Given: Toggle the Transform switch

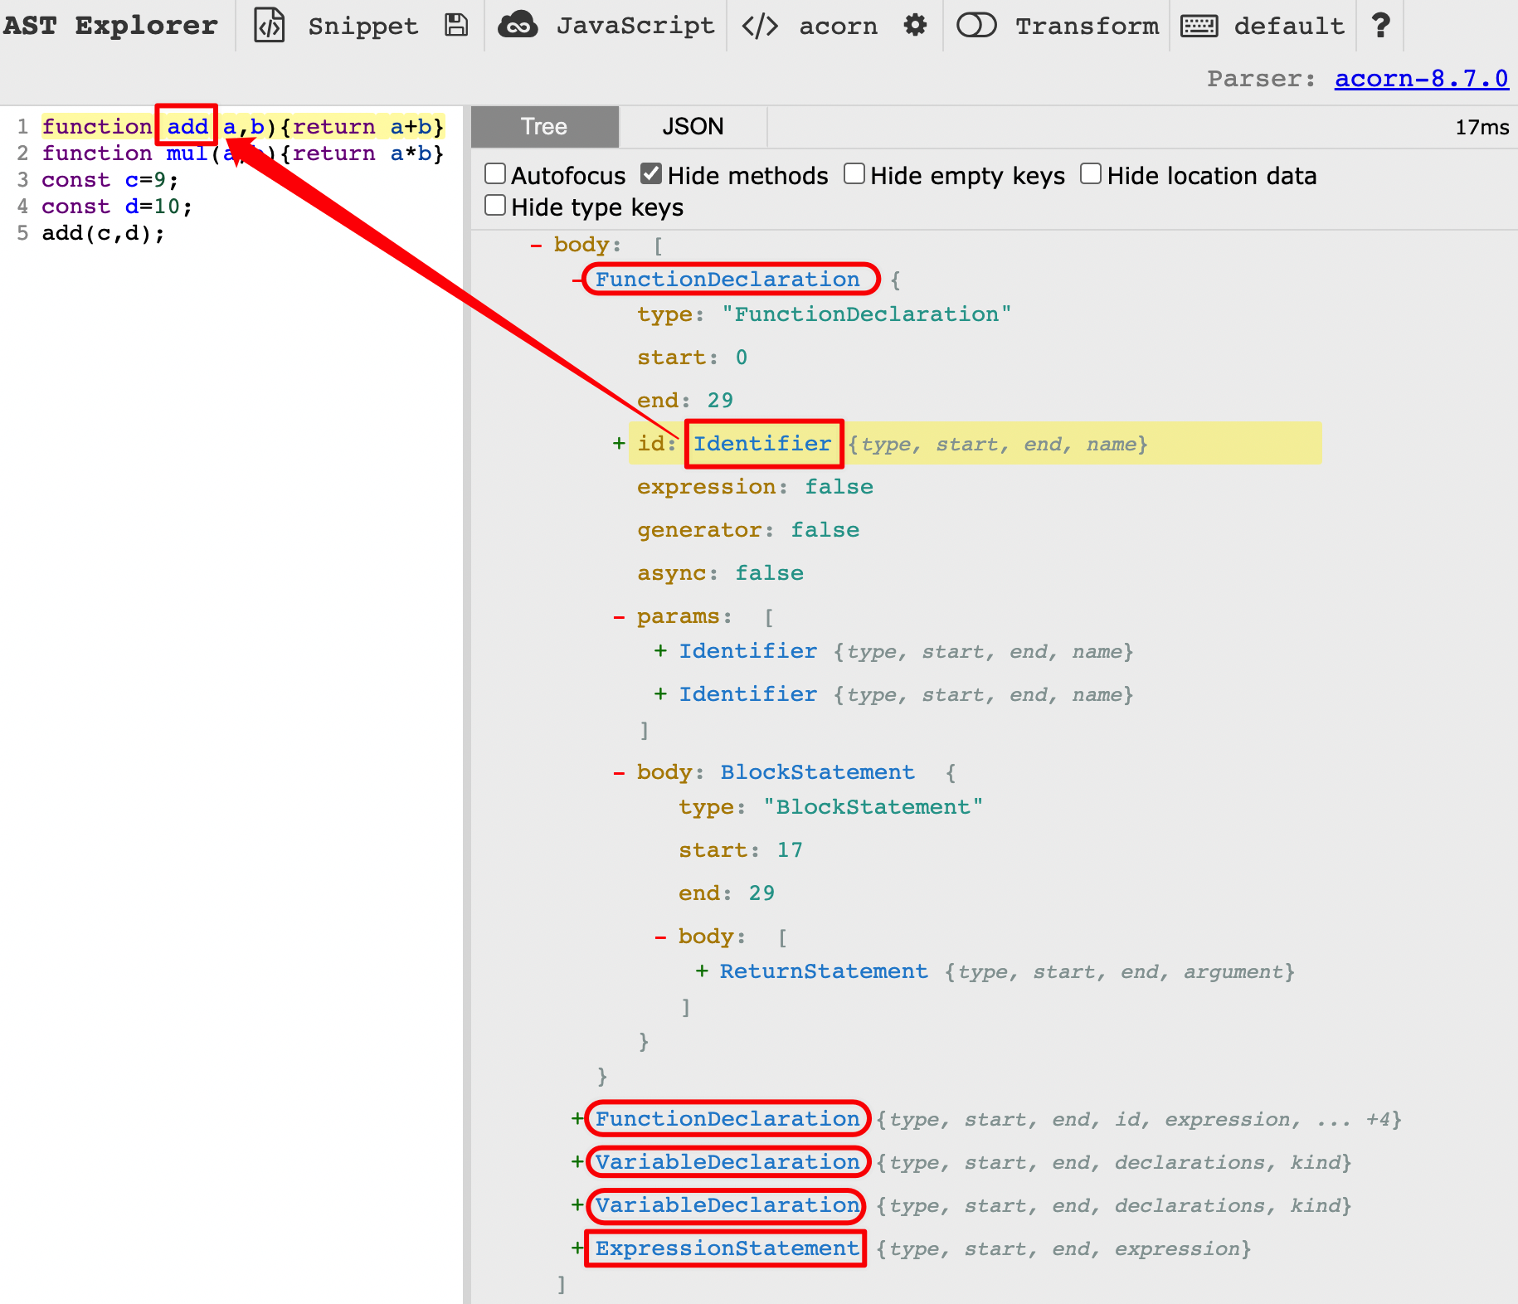Looking at the screenshot, I should pyautogui.click(x=976, y=26).
